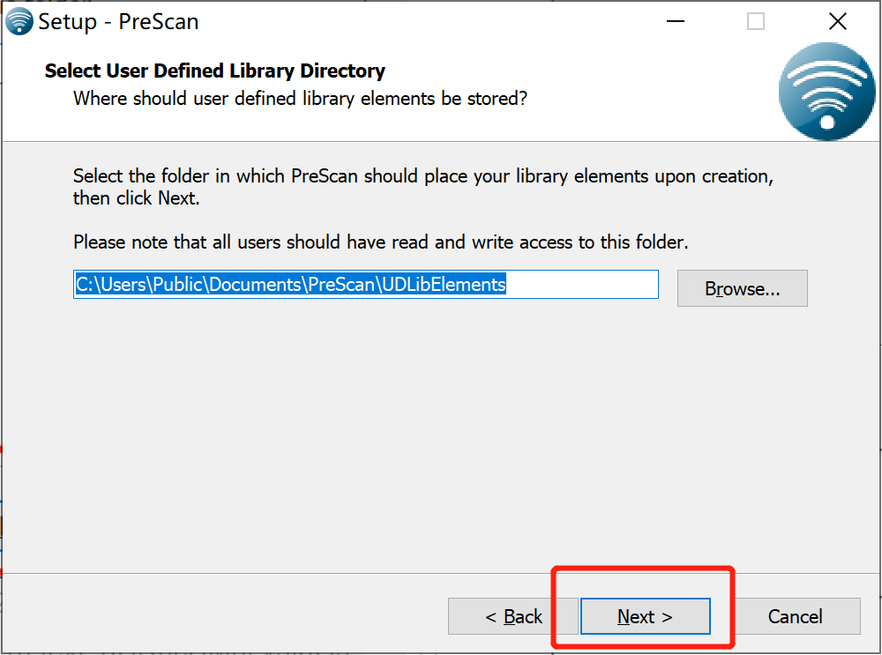Click the PreScan icon in title bar
Viewport: 882px width, 655px height.
tap(19, 21)
